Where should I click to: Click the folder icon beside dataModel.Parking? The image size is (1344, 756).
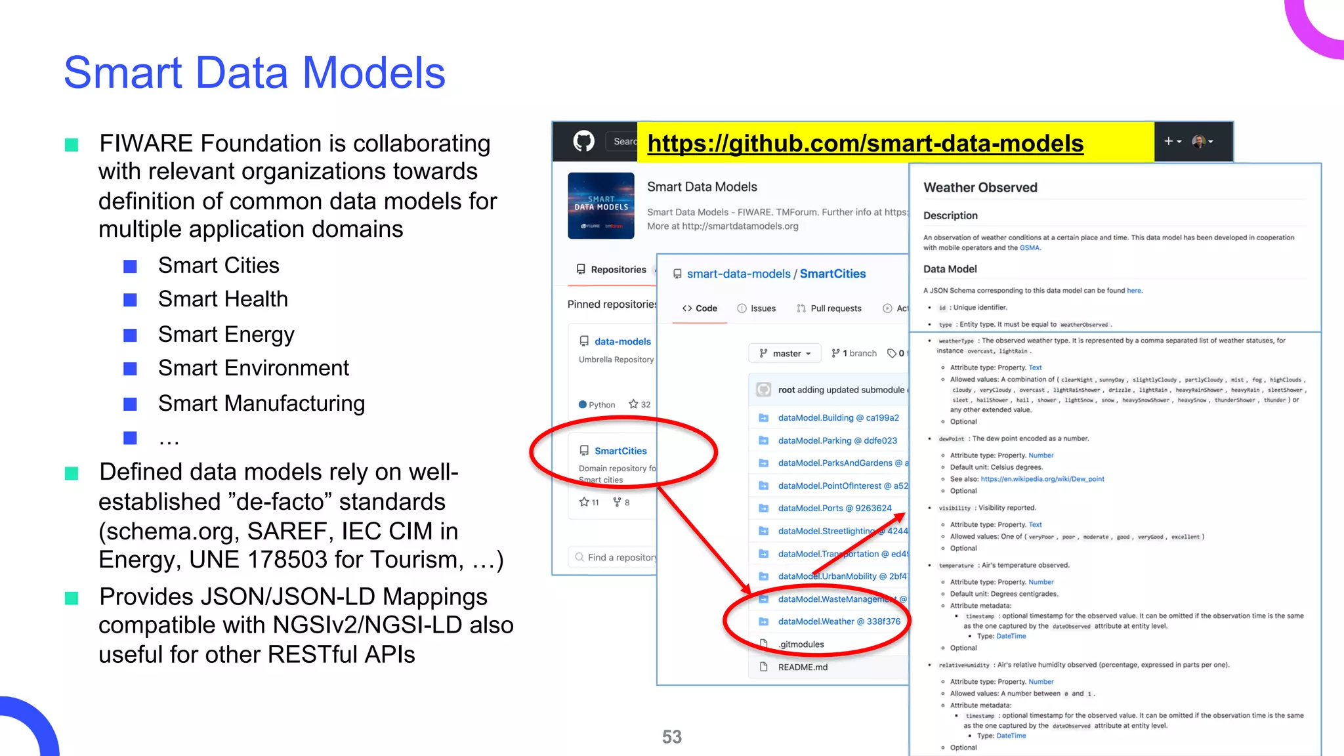(763, 441)
